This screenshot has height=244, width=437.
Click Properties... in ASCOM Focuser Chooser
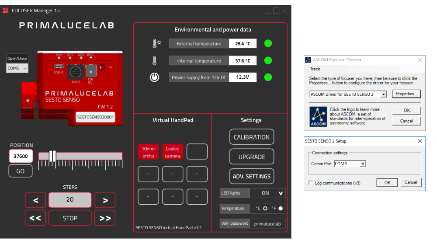406,94
